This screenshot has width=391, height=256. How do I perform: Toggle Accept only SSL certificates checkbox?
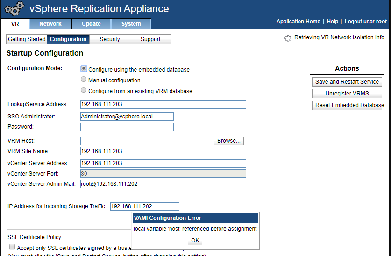[12, 247]
